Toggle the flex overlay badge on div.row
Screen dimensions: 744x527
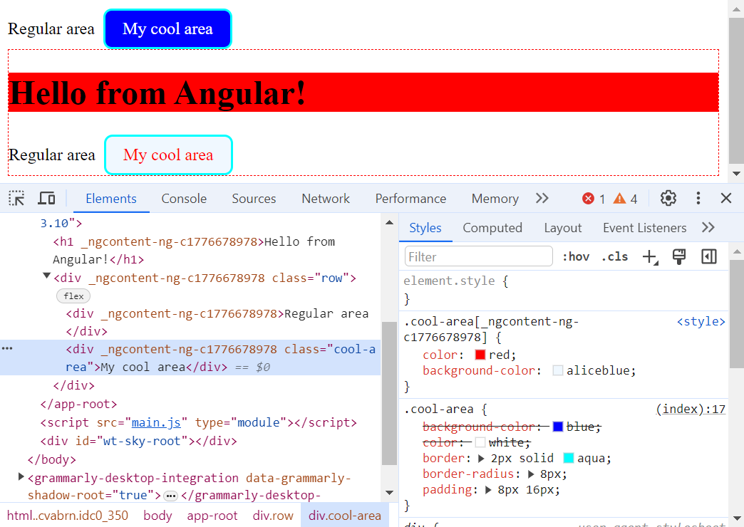pyautogui.click(x=73, y=296)
